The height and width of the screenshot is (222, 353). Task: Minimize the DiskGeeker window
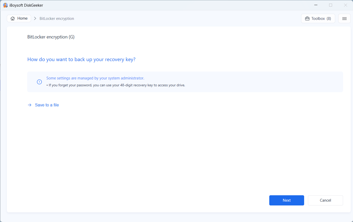pos(316,5)
